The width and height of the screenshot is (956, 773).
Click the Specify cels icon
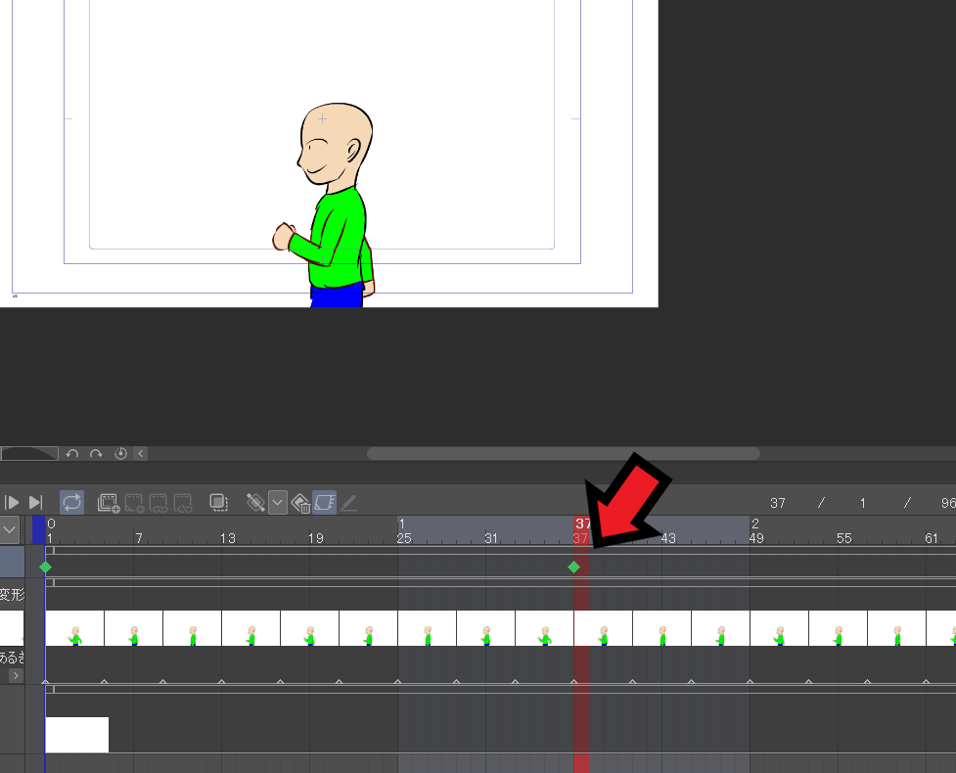click(x=159, y=503)
